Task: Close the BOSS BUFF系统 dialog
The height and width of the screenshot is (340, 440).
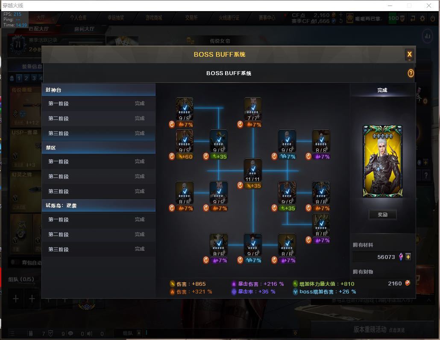Action: click(x=409, y=54)
